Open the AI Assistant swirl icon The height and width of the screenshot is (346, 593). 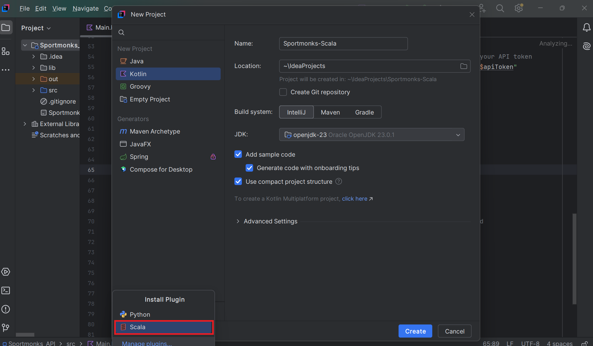(x=586, y=46)
